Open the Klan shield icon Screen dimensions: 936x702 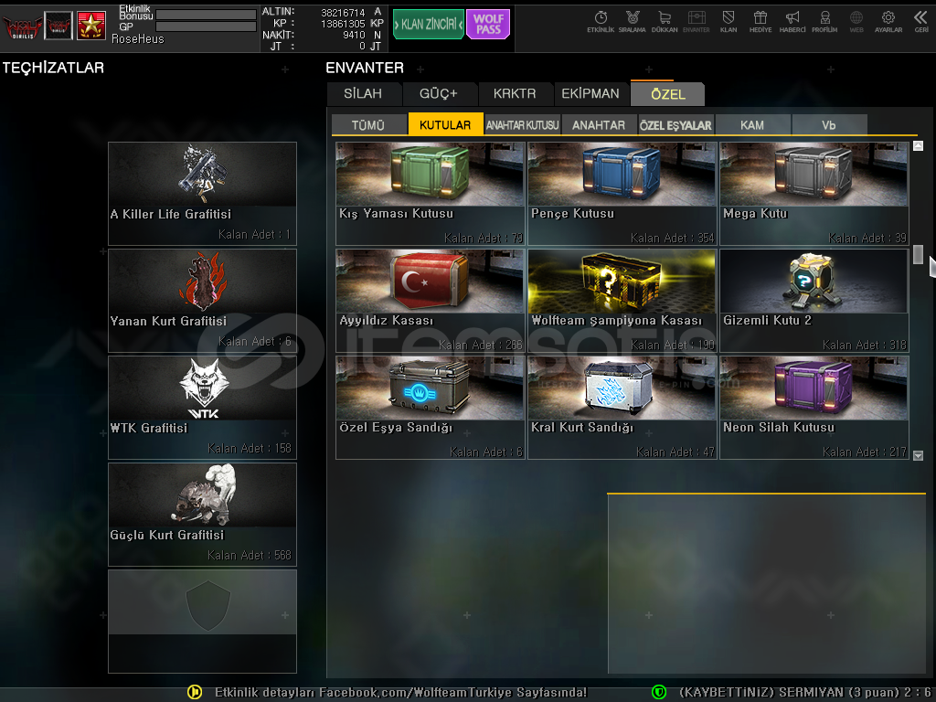point(729,22)
